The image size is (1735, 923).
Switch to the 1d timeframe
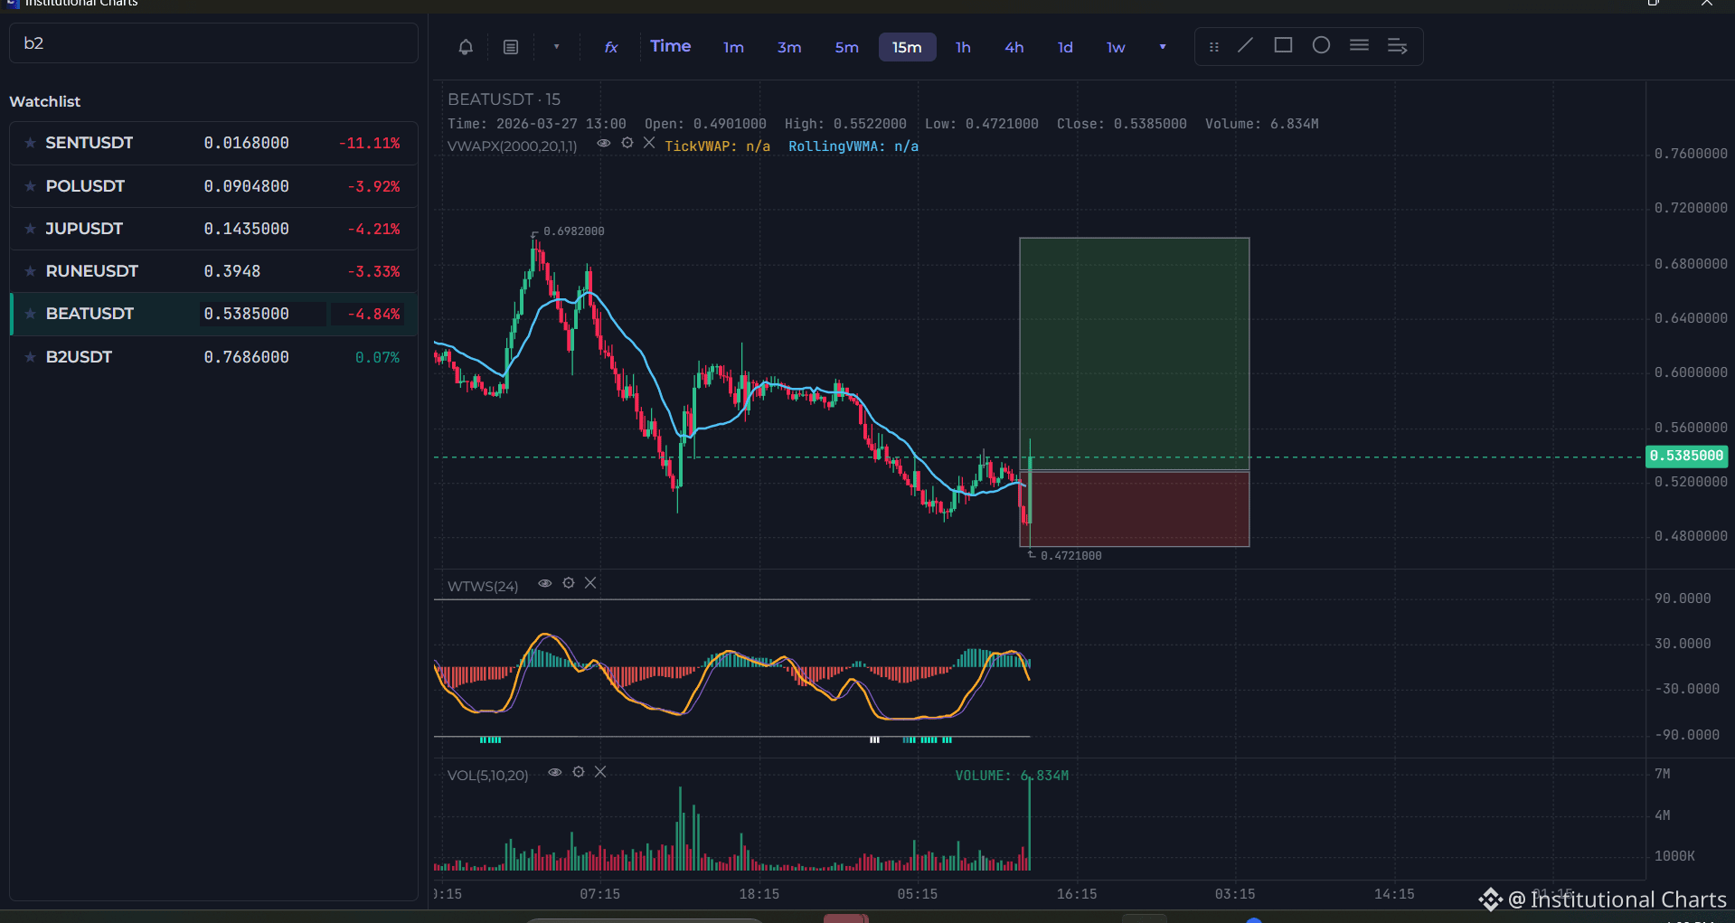pyautogui.click(x=1065, y=47)
